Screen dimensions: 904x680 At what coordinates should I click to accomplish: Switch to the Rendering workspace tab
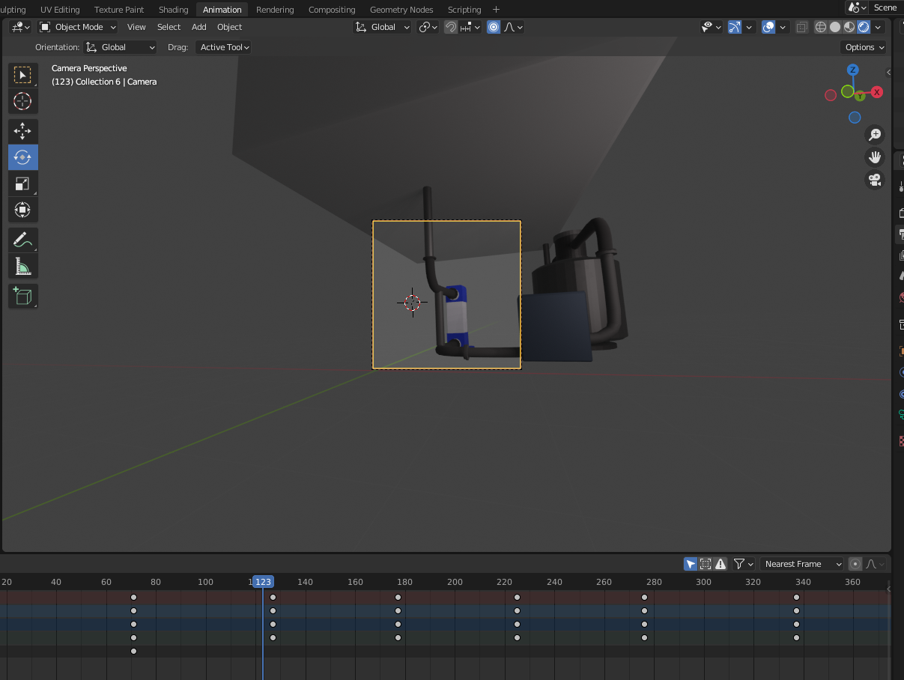275,10
